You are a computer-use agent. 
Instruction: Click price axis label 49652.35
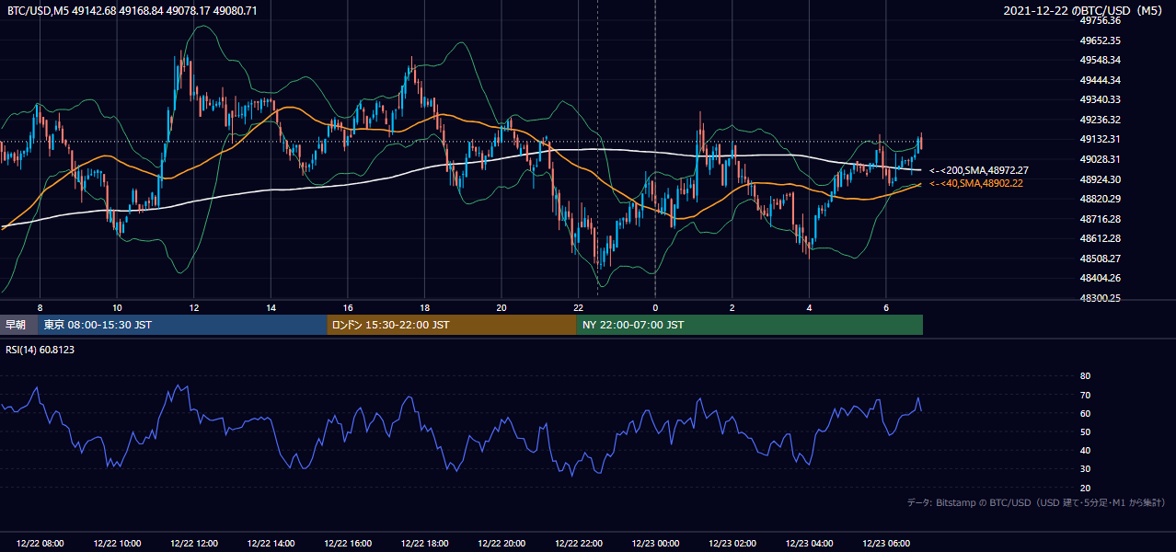pyautogui.click(x=1100, y=40)
